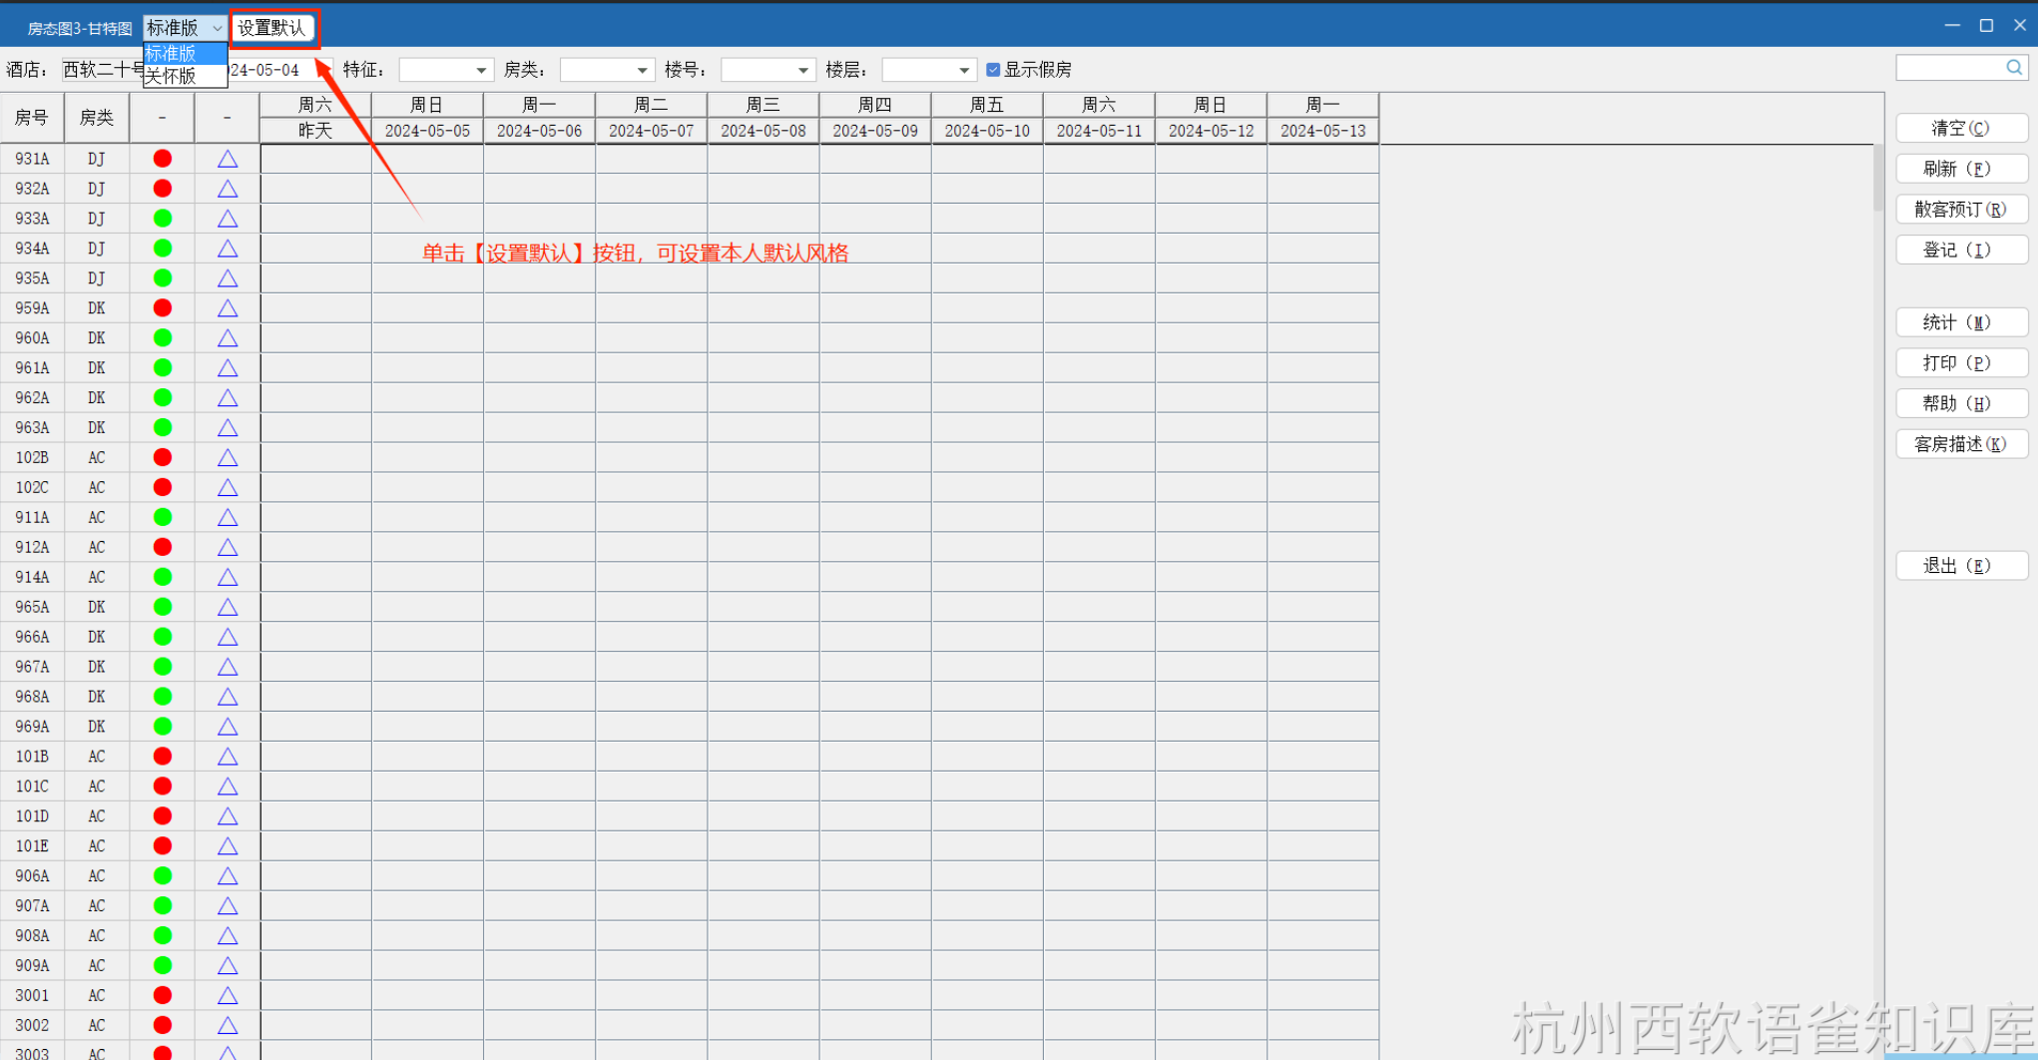Expand the 特征 dropdown
The image size is (2038, 1060).
point(480,70)
